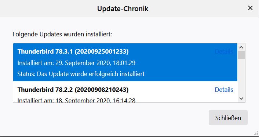This screenshot has width=259, height=137.
Task: Click the status line of 78.3.1 update
Action: [x=81, y=74]
